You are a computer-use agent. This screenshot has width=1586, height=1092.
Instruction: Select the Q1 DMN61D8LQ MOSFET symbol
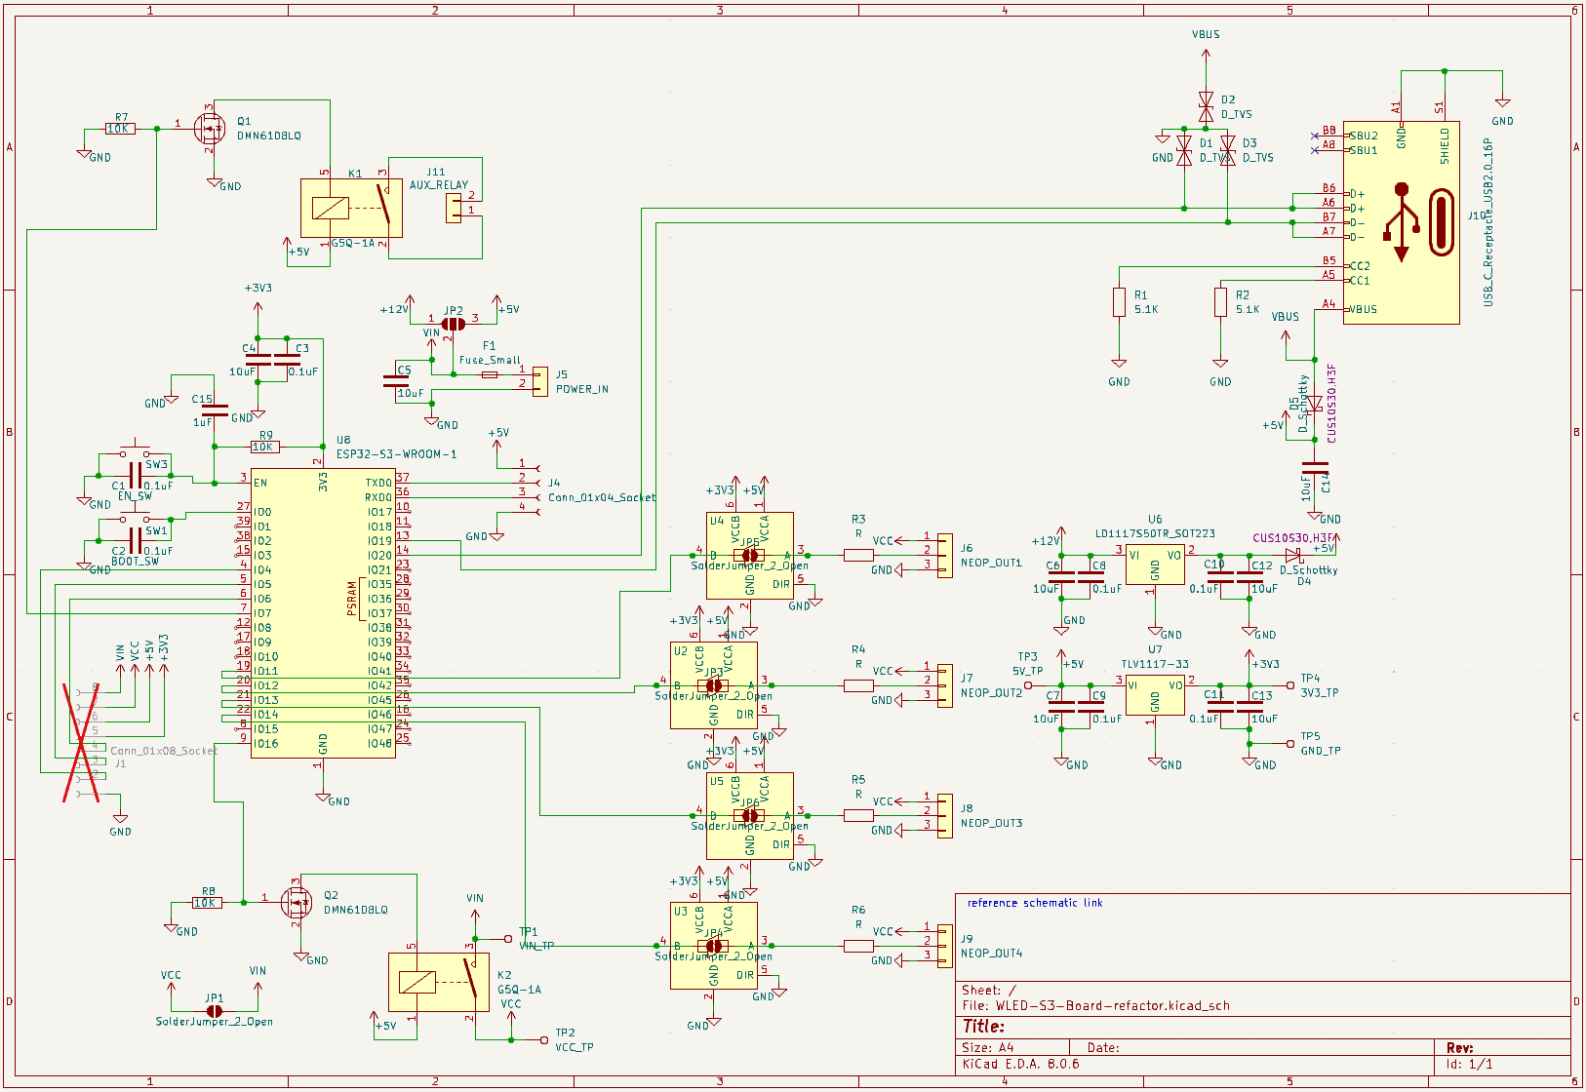(208, 127)
